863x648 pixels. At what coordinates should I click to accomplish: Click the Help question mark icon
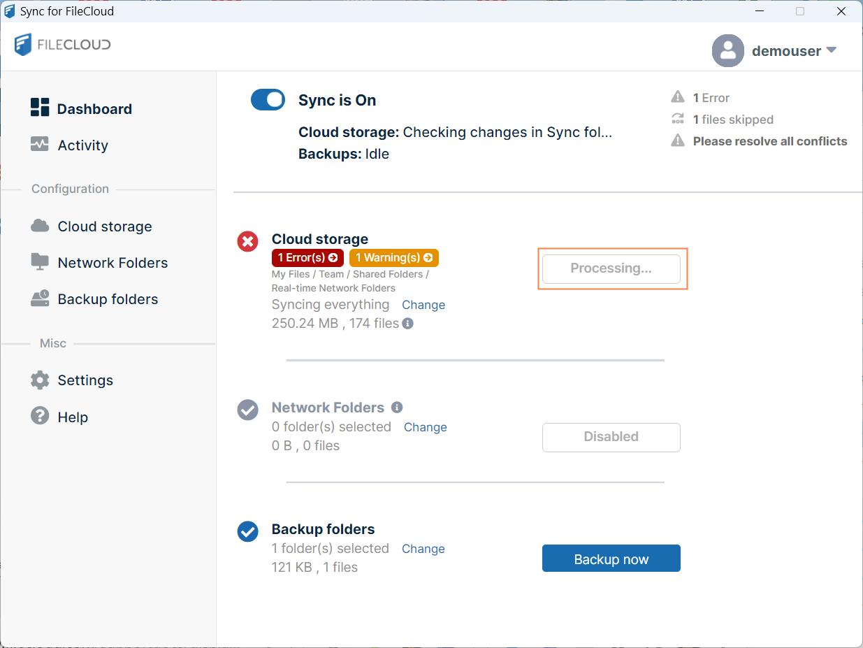[x=40, y=417]
